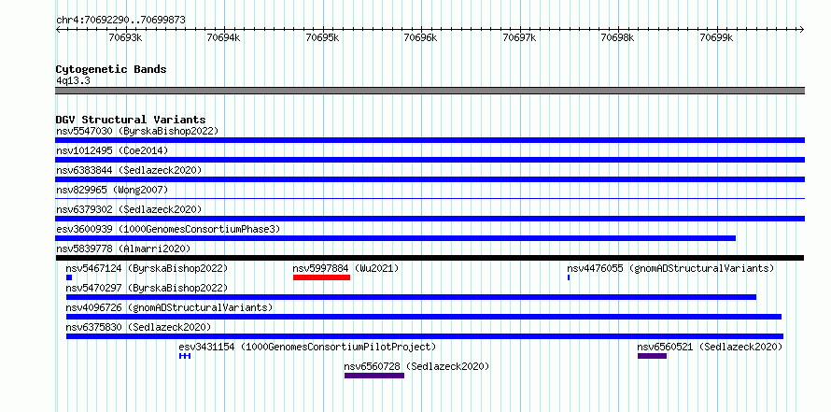Click the purple bar for nsv6560521
This screenshot has height=412, width=831.
coord(652,356)
